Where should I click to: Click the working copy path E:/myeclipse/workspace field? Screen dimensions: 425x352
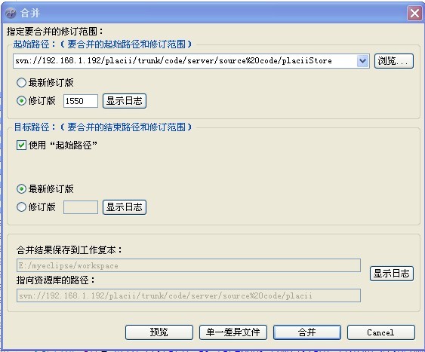click(189, 265)
